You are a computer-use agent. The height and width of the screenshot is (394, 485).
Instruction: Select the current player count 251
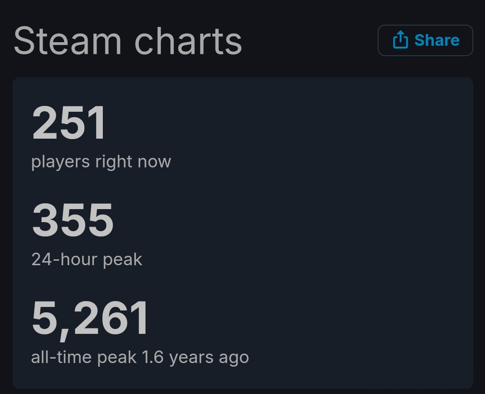point(69,123)
